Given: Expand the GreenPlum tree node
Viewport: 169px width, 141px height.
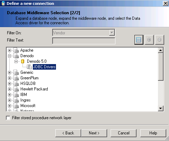Looking at the screenshot, I should click(x=9, y=78).
